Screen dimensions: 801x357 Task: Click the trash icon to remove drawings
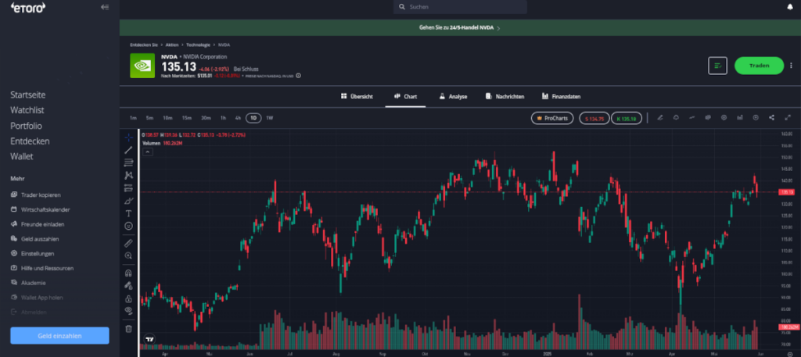point(129,329)
